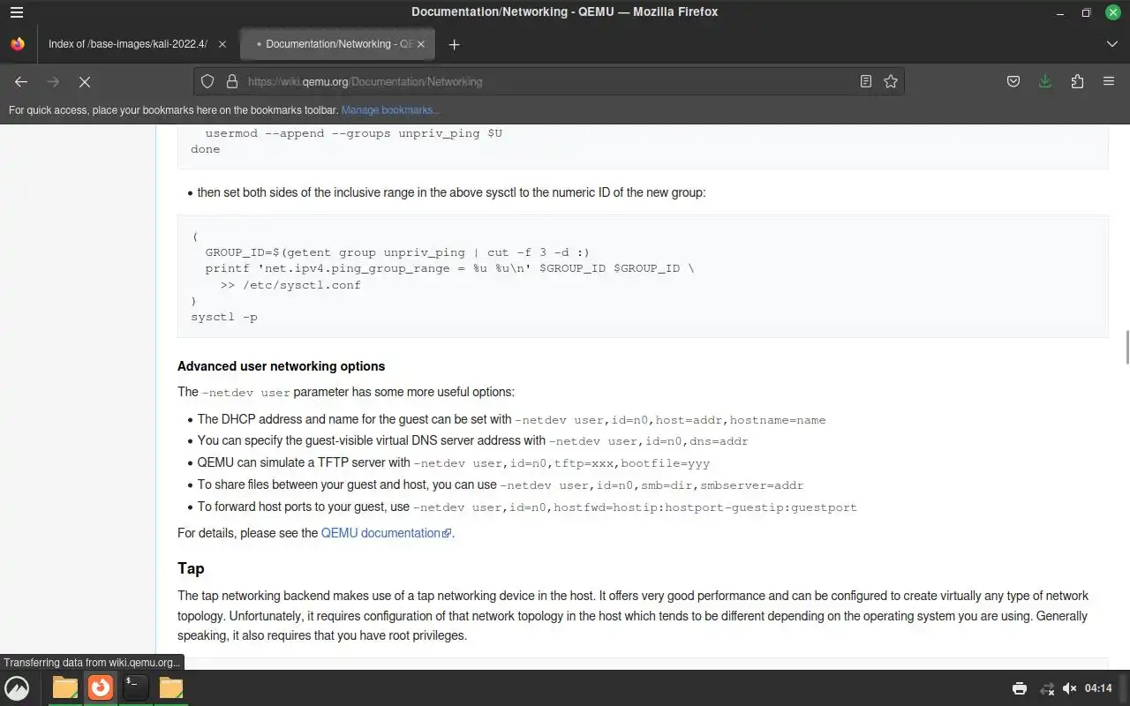Go back one page
The height and width of the screenshot is (706, 1130).
[x=21, y=81]
